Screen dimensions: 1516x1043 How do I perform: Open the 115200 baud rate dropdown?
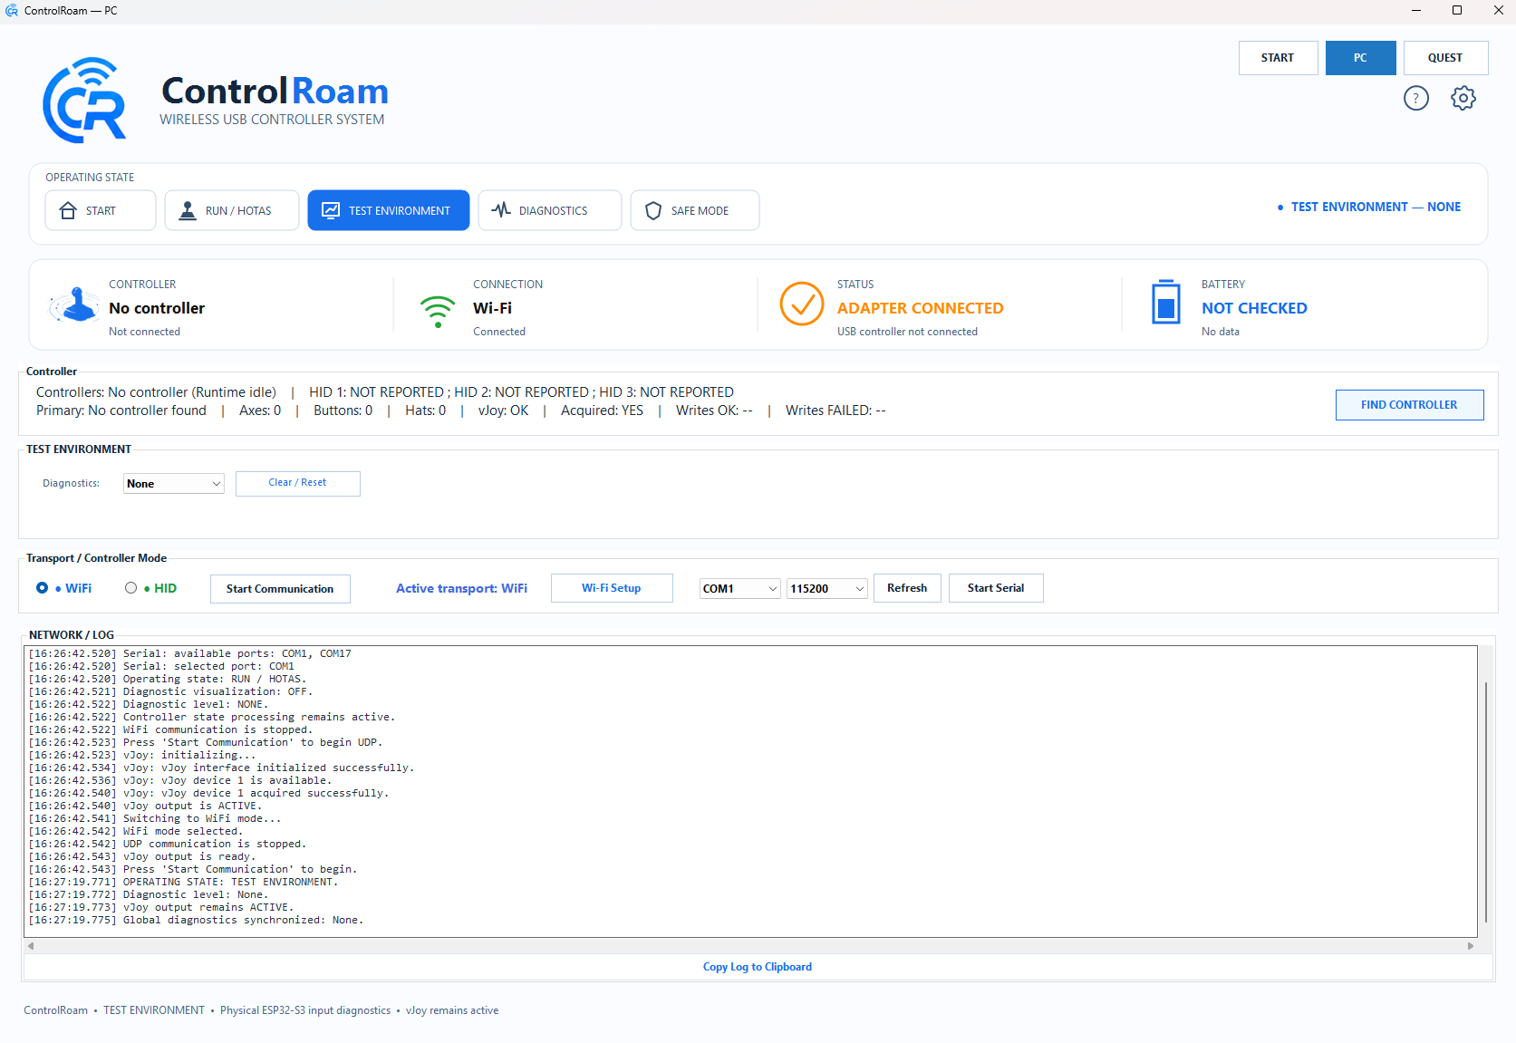[827, 589]
